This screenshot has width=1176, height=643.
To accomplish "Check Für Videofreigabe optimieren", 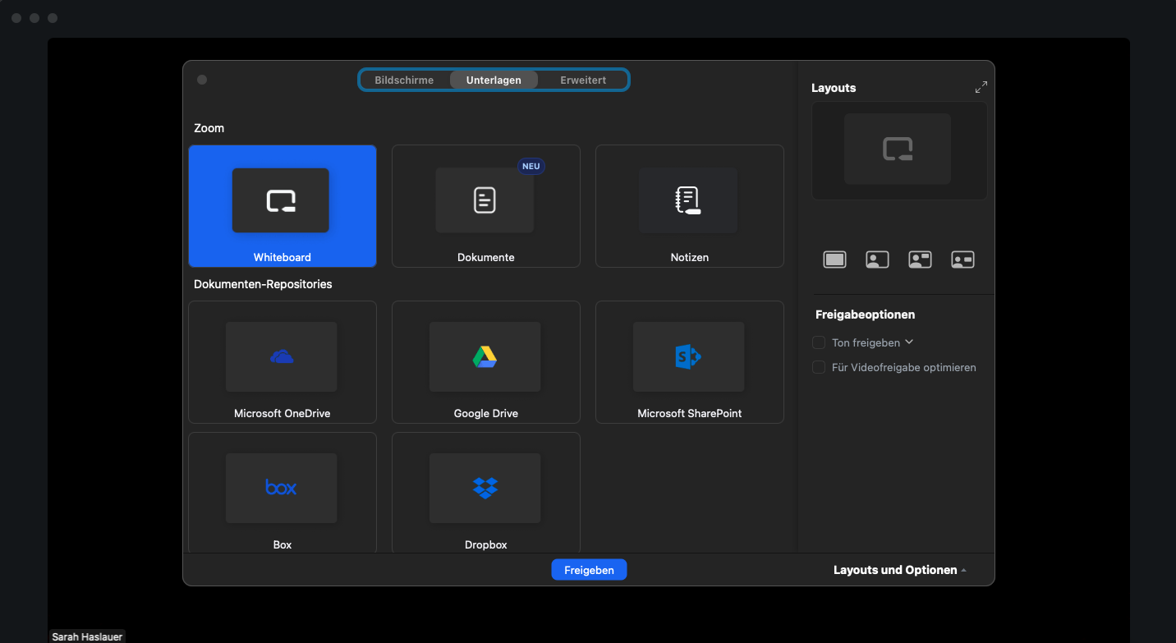I will click(819, 368).
